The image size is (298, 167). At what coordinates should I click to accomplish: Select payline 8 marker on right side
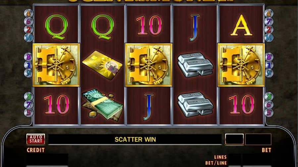pyautogui.click(x=269, y=57)
